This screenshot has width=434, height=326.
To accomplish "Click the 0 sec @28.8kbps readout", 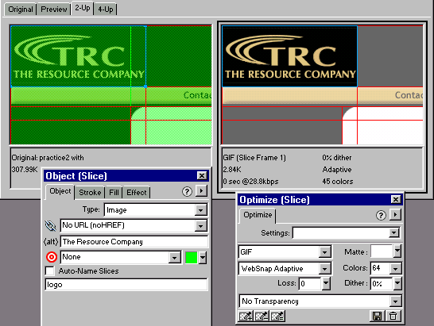I will pos(250,182).
